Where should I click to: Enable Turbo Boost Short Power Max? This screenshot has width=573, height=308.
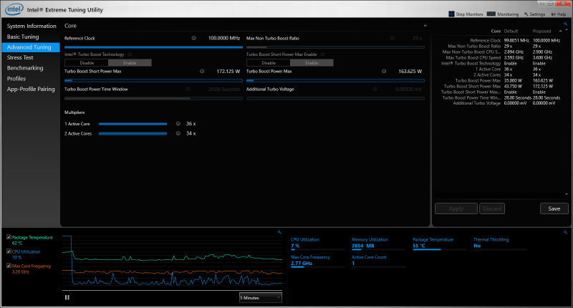312,63
